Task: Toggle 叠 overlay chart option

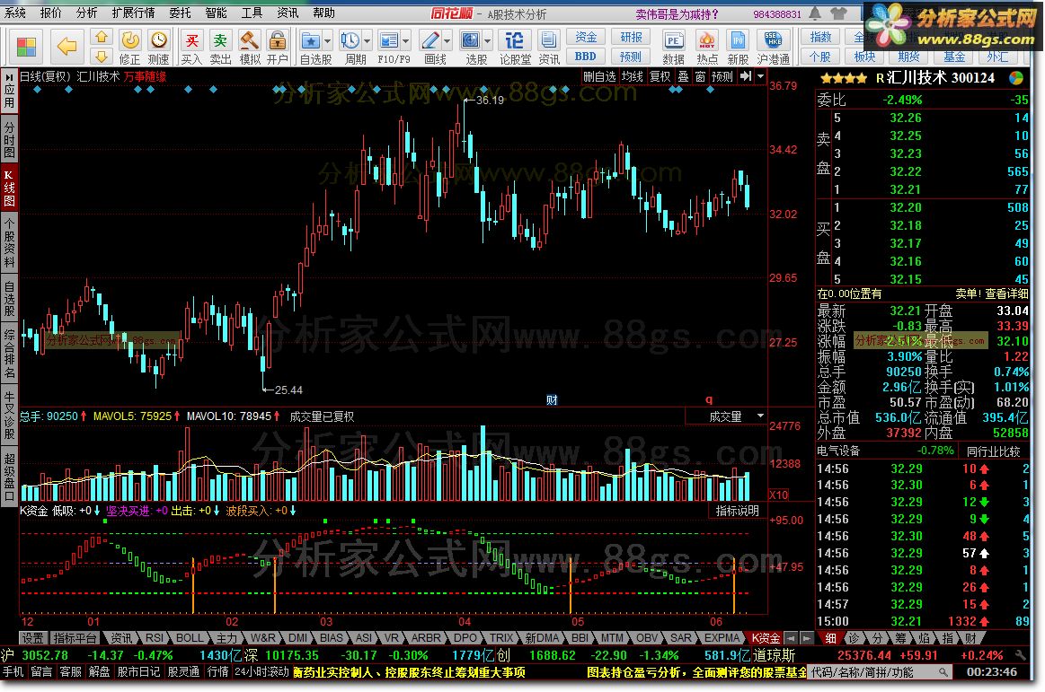Action: click(683, 77)
